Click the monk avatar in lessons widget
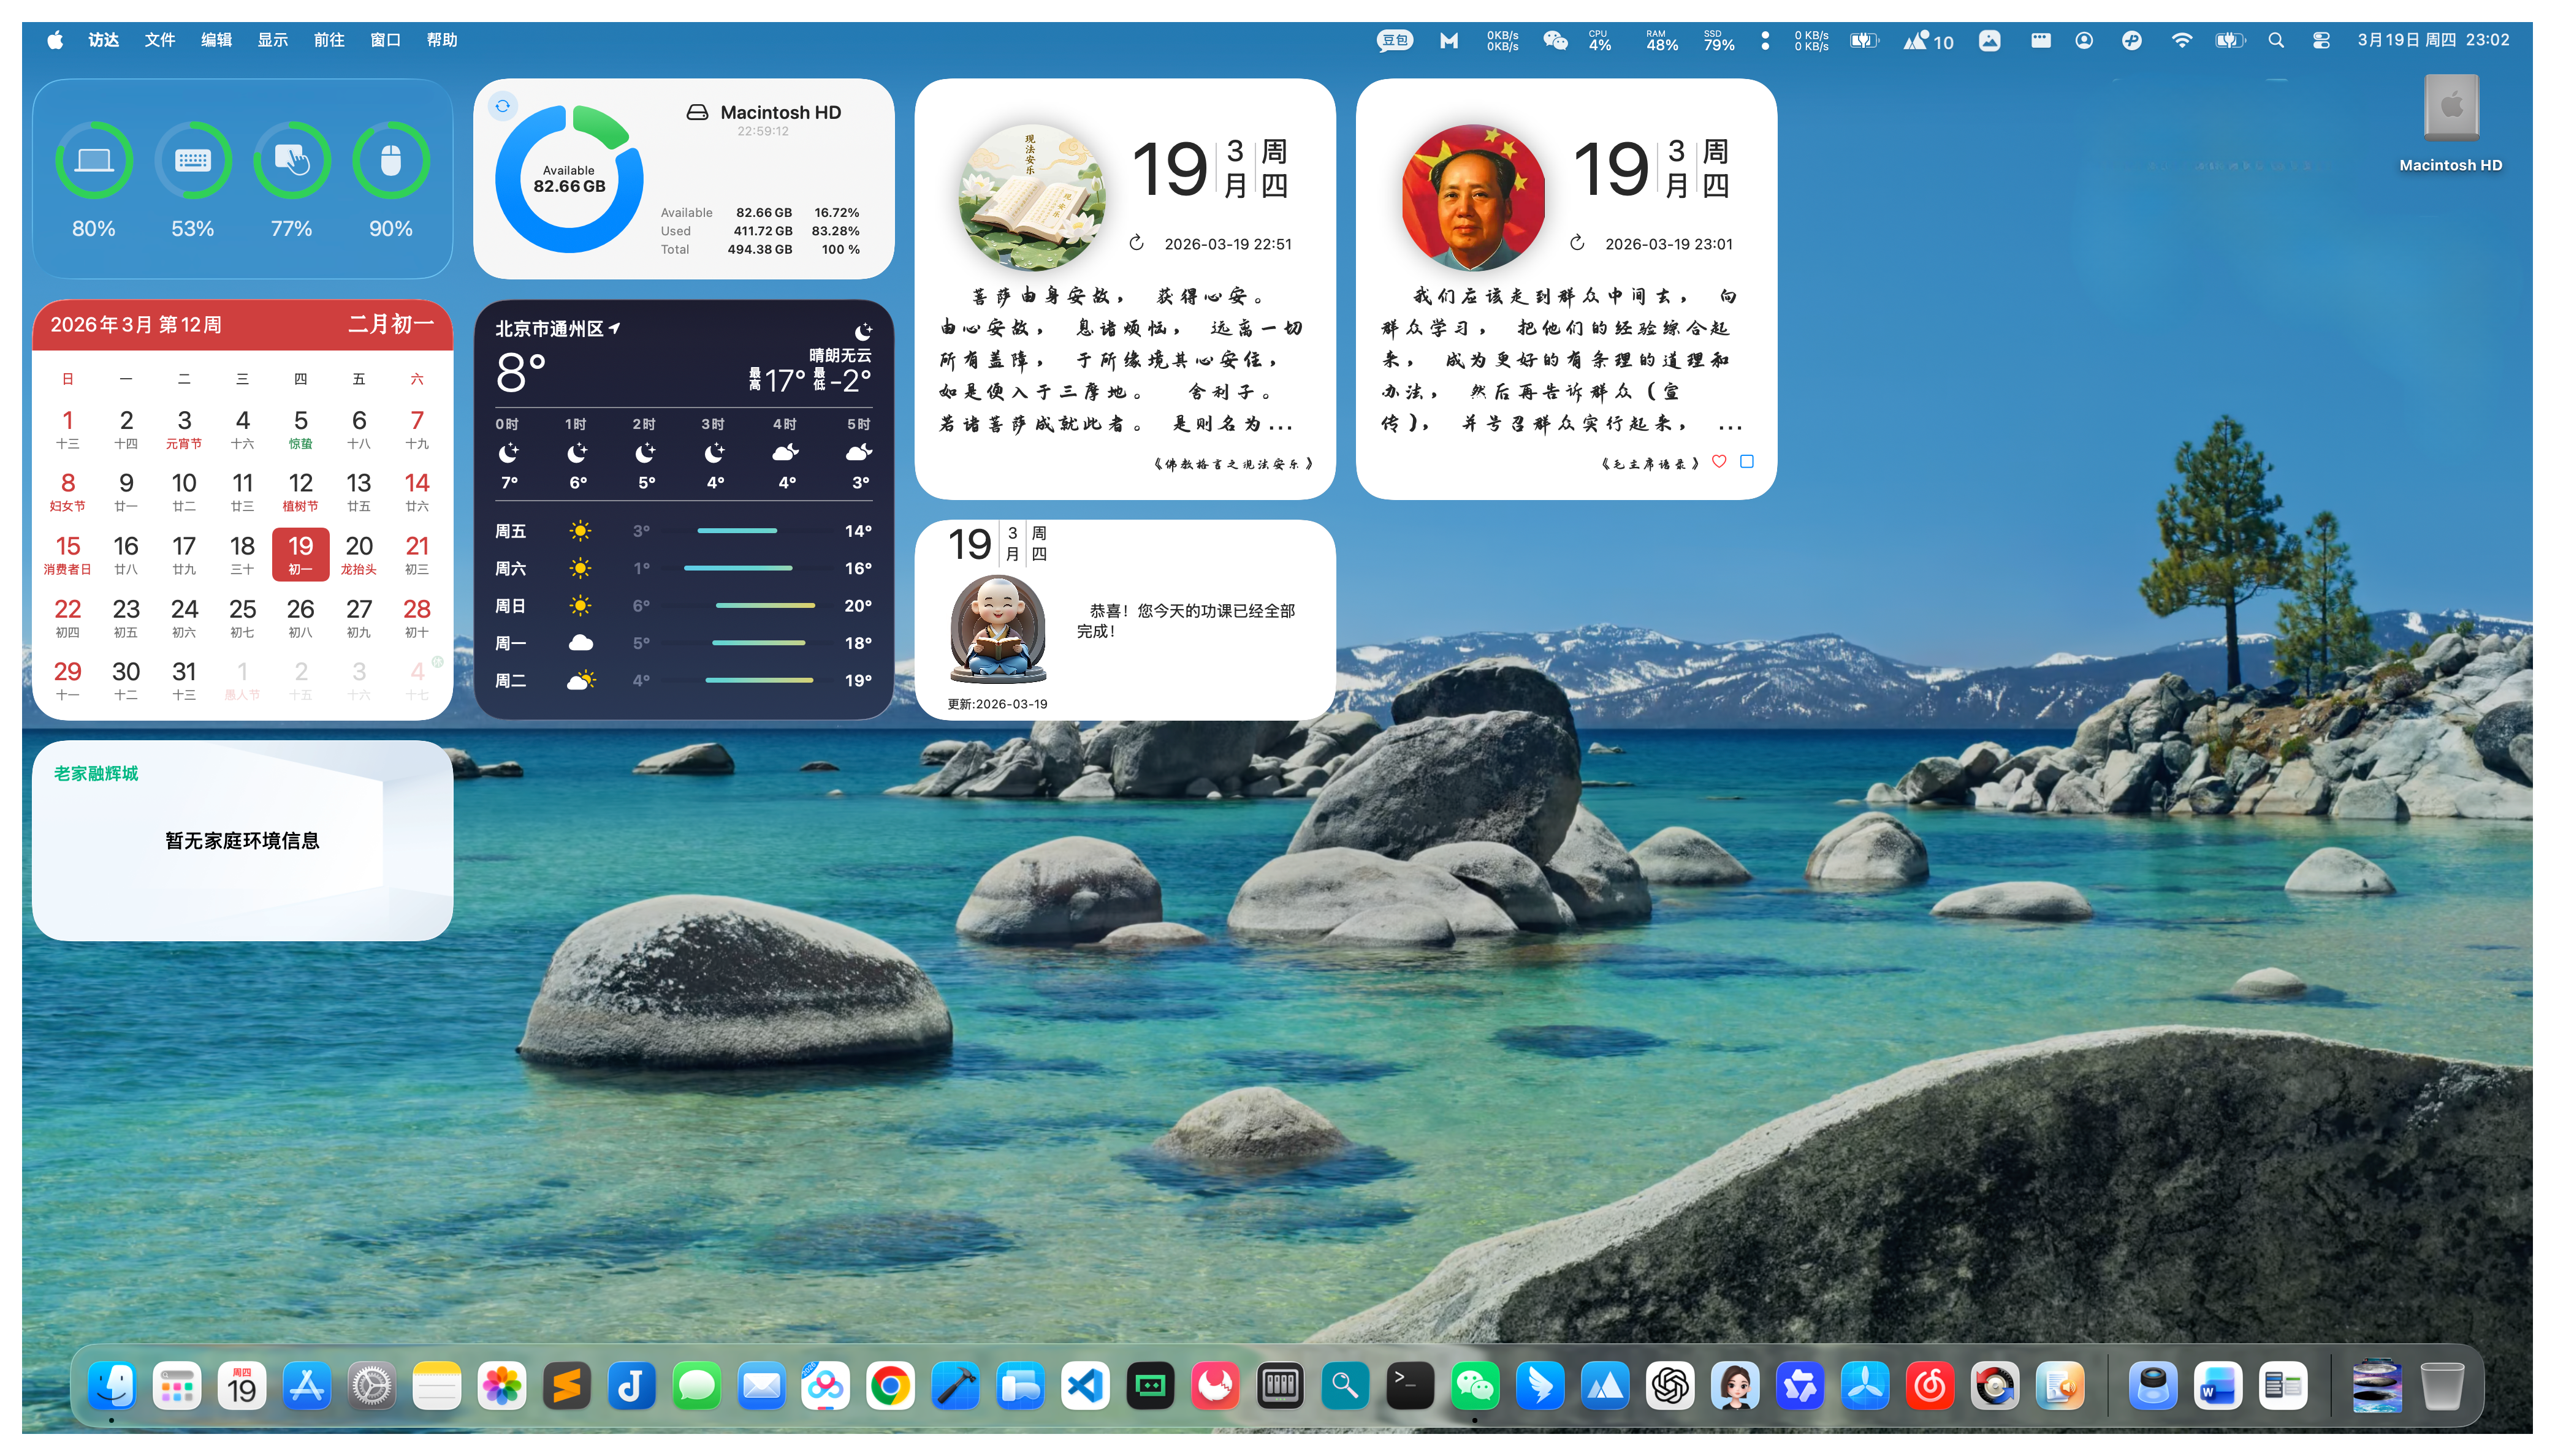The height and width of the screenshot is (1456, 2555). [997, 630]
